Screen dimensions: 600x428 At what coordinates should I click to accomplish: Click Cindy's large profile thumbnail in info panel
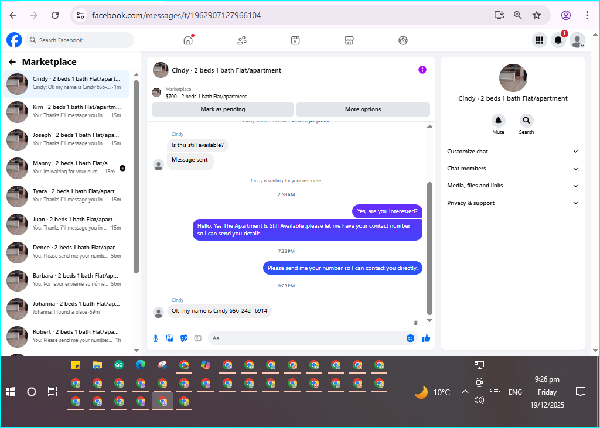tap(513, 78)
